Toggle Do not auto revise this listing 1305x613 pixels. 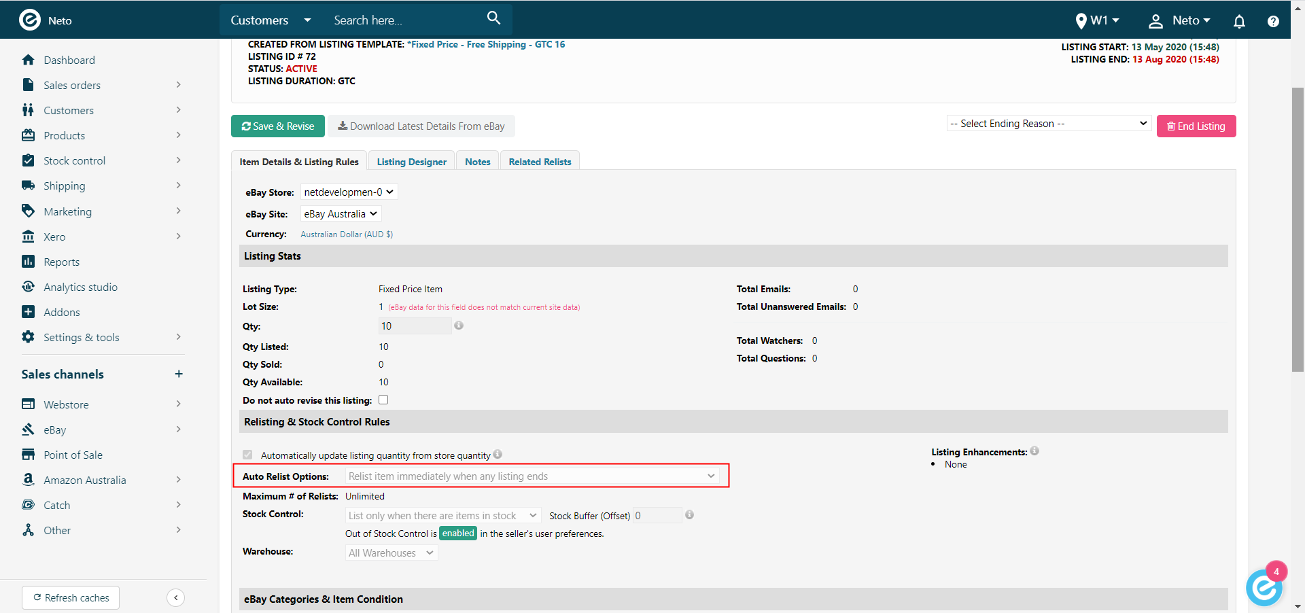383,400
